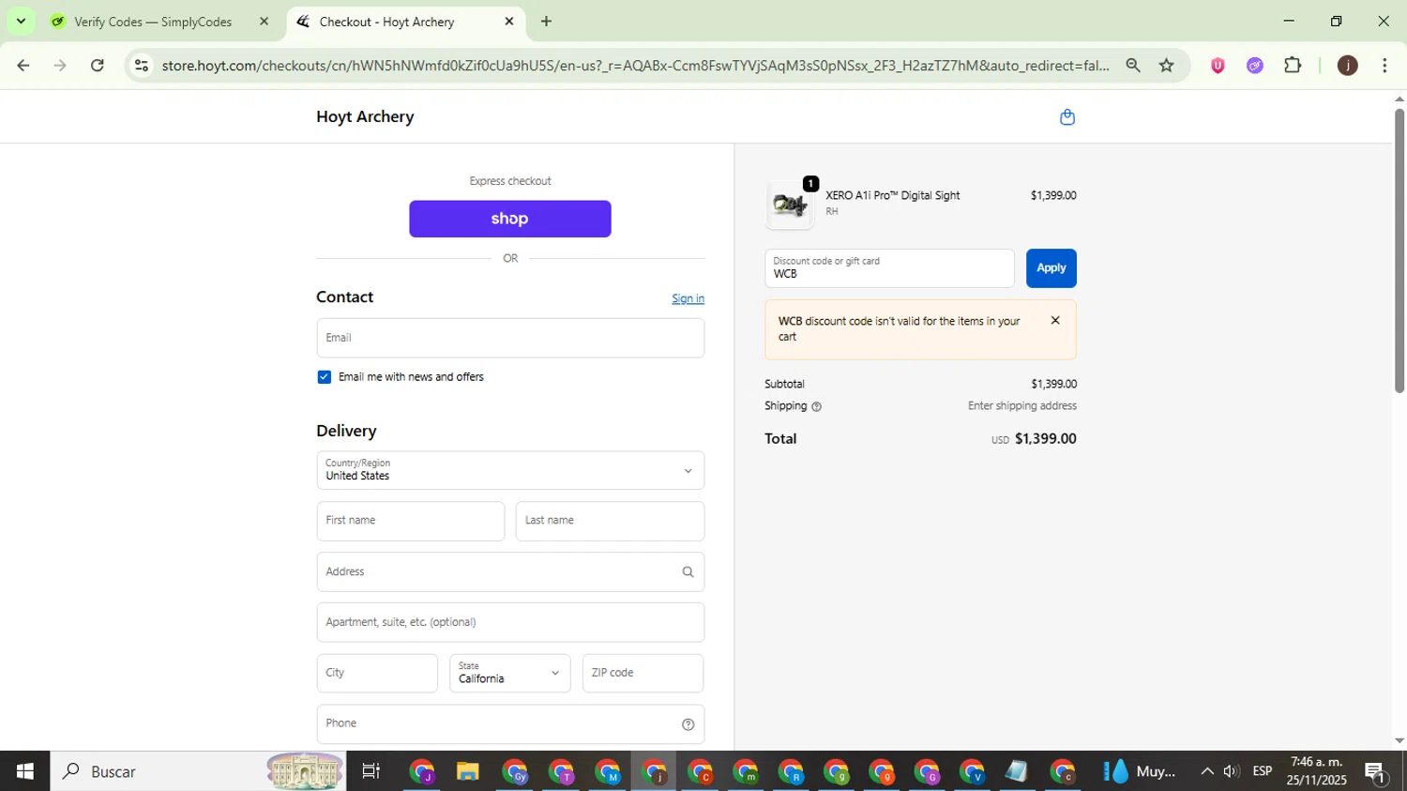
Task: Click the page vertical scrollbar
Action: coord(1399,251)
